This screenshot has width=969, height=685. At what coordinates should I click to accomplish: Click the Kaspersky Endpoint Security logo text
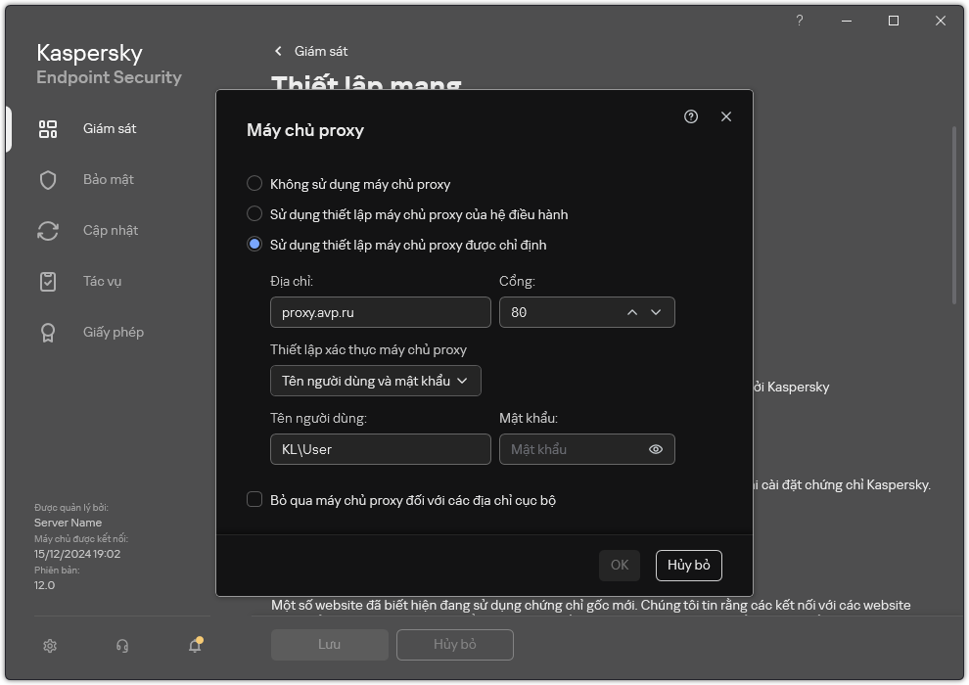coord(109,65)
